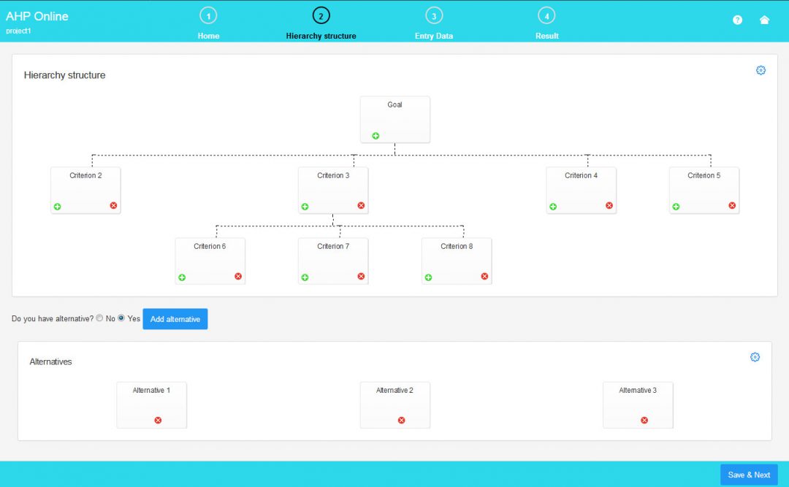Navigate to the Home step

[208, 22]
